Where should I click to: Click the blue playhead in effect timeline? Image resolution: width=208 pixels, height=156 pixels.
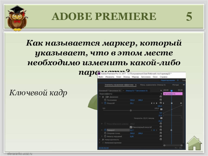172,91
